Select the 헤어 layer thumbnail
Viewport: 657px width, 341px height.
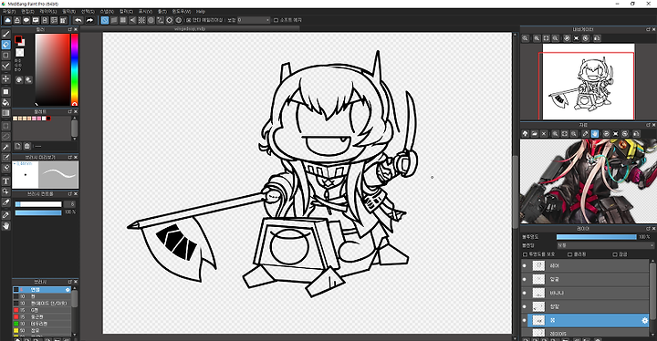[x=538, y=265]
